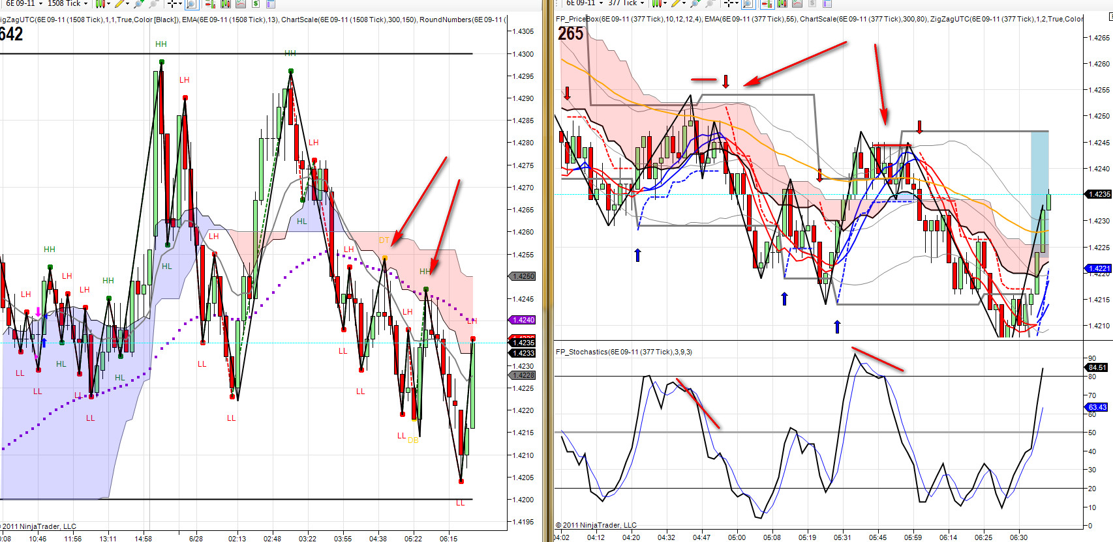Open the data box icon in 1508 Tick chart

pyautogui.click(x=271, y=4)
